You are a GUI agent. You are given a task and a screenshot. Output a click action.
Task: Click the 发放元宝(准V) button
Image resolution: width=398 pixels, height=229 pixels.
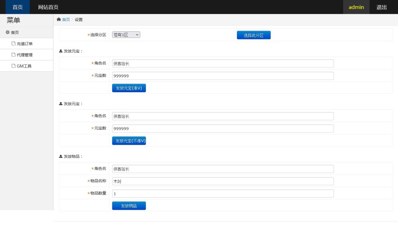pyautogui.click(x=129, y=88)
